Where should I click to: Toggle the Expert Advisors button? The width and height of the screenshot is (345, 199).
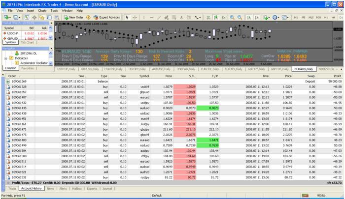(107, 17)
